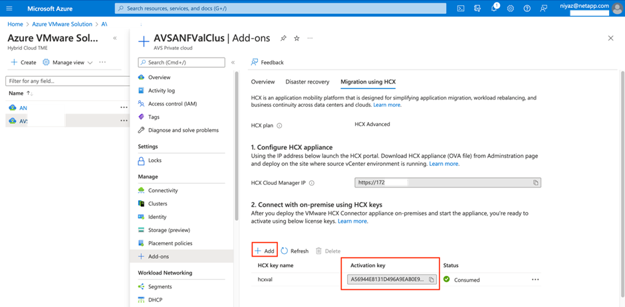
Task: Add a new HCX key
Action: point(264,251)
